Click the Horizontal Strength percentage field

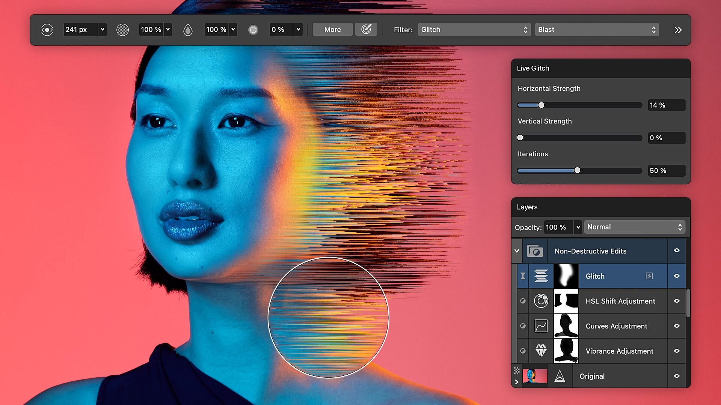(667, 105)
